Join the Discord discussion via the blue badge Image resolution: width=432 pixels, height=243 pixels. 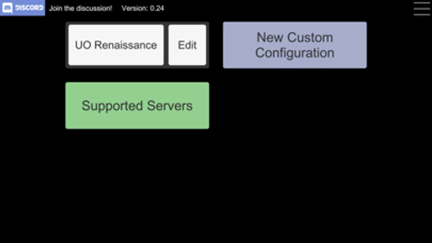23,8
